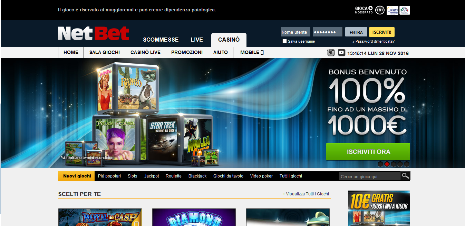Open the Mobile menu item
Viewport: 465px width, 226px height.
click(252, 52)
